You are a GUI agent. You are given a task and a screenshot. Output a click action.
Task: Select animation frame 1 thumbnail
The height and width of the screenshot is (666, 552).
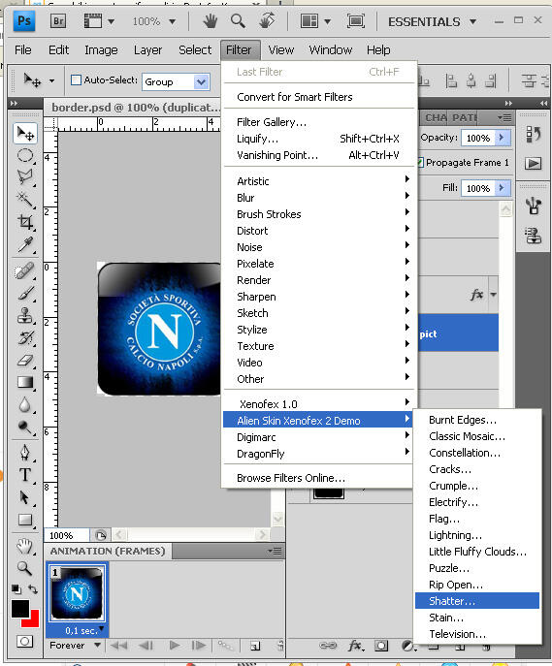click(x=78, y=593)
